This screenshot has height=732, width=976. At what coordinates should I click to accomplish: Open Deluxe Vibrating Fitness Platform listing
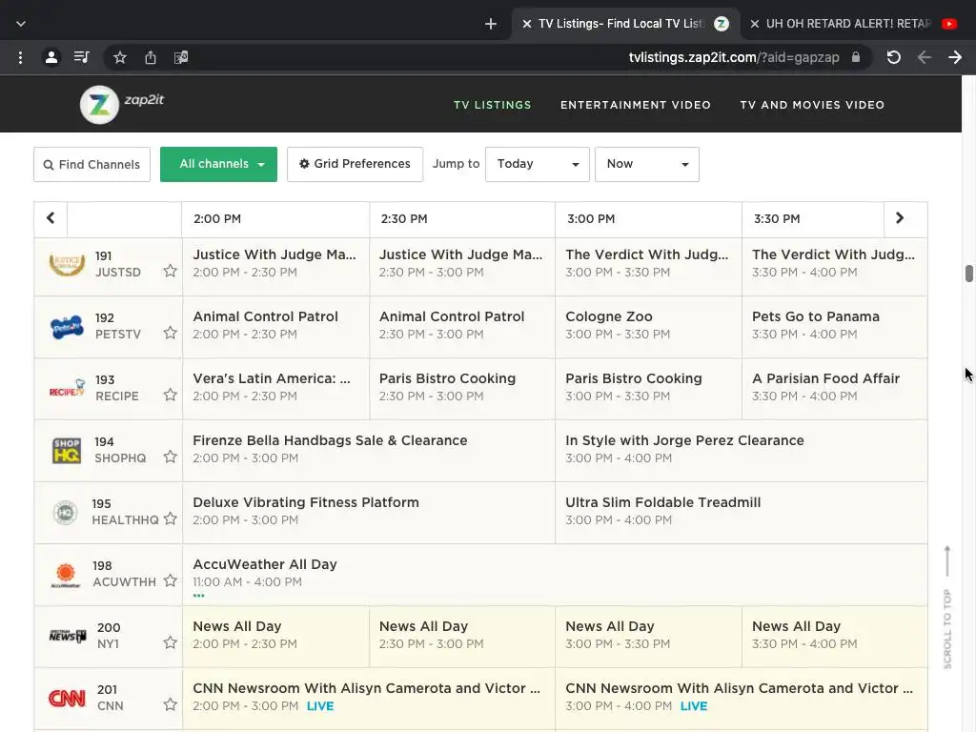(x=369, y=513)
